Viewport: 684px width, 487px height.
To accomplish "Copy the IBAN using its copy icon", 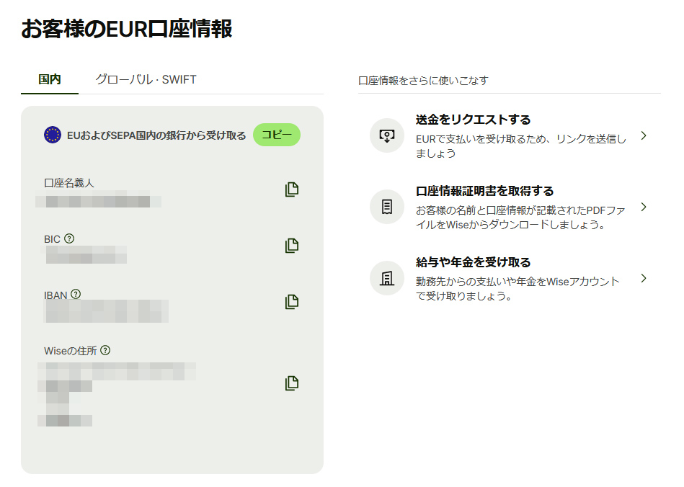I will (290, 302).
